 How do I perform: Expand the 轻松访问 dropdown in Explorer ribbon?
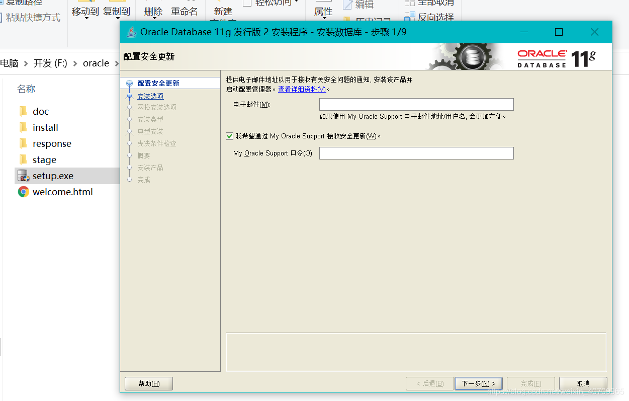[296, 2]
